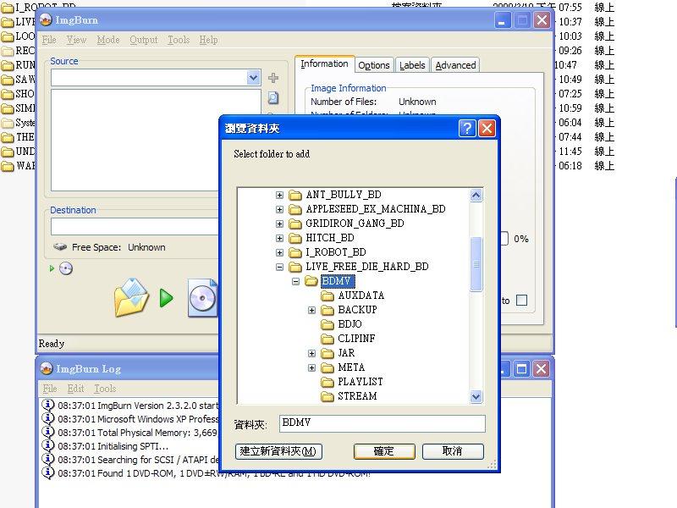Click the folder tree scrollbar thumb
Image resolution: width=677 pixels, height=508 pixels.
[x=476, y=264]
